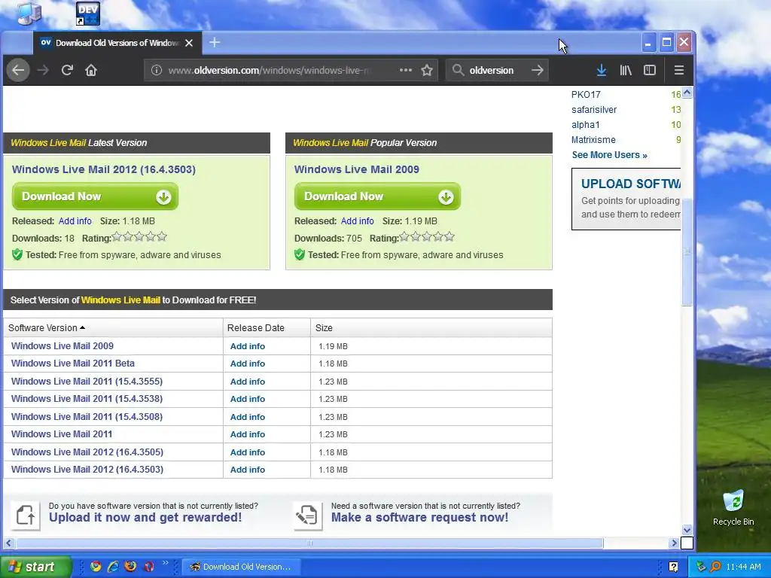The image size is (771, 578).
Task: Open Windows Live Mail 2009 heading link
Action: pyautogui.click(x=356, y=169)
